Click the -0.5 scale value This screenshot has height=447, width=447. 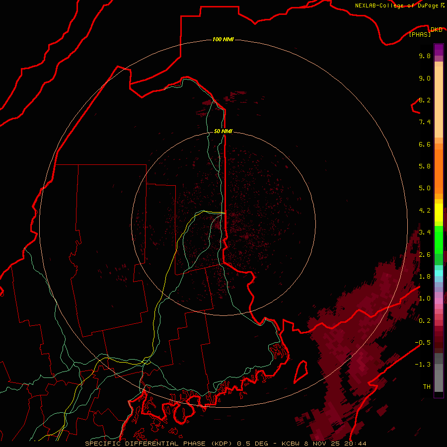pos(423,343)
